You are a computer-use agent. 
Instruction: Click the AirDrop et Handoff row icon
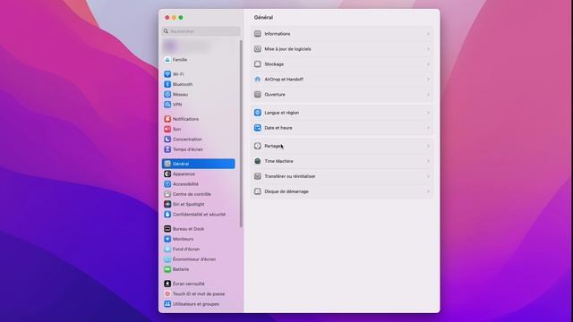tap(258, 80)
